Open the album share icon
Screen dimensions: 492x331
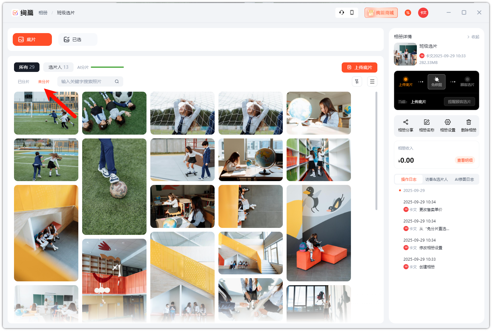[x=405, y=122]
